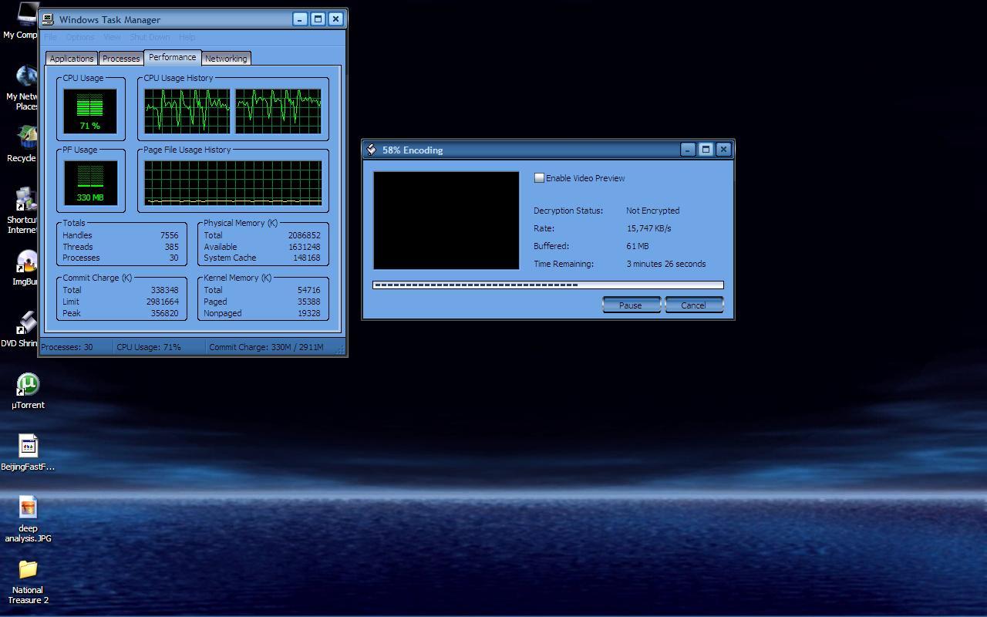Click status bar Commit Charge 330M / 2911M
The height and width of the screenshot is (617, 987).
tap(266, 347)
